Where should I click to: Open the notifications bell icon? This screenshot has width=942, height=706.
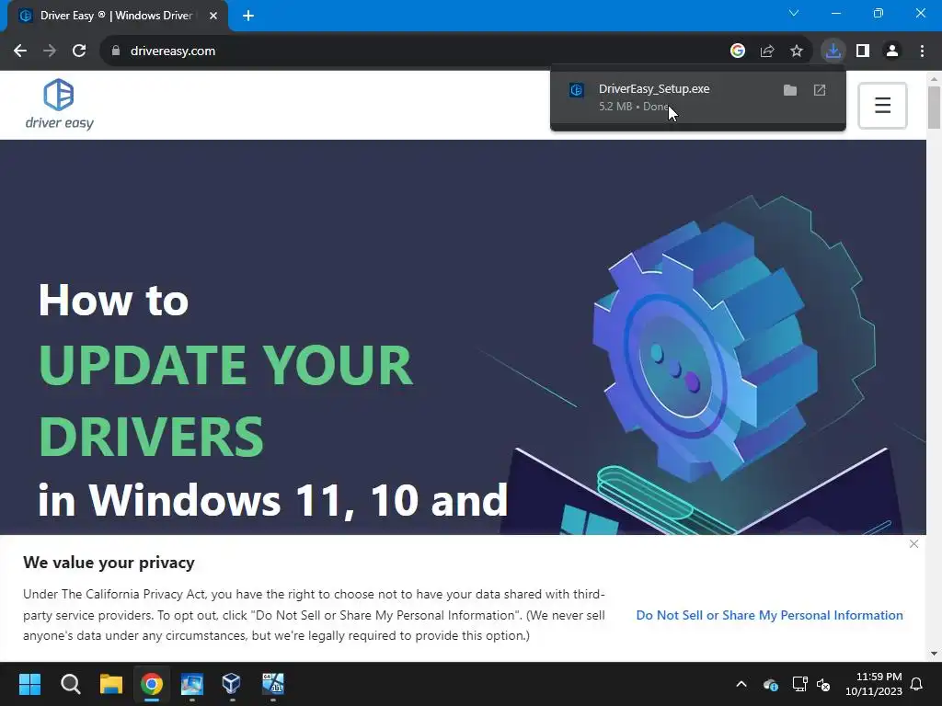[x=917, y=684]
